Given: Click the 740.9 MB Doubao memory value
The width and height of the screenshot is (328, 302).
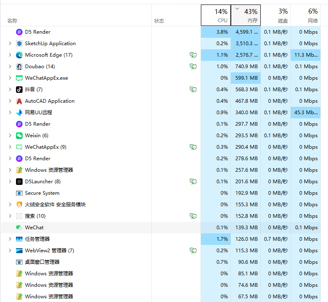Looking at the screenshot, I should coord(246,67).
